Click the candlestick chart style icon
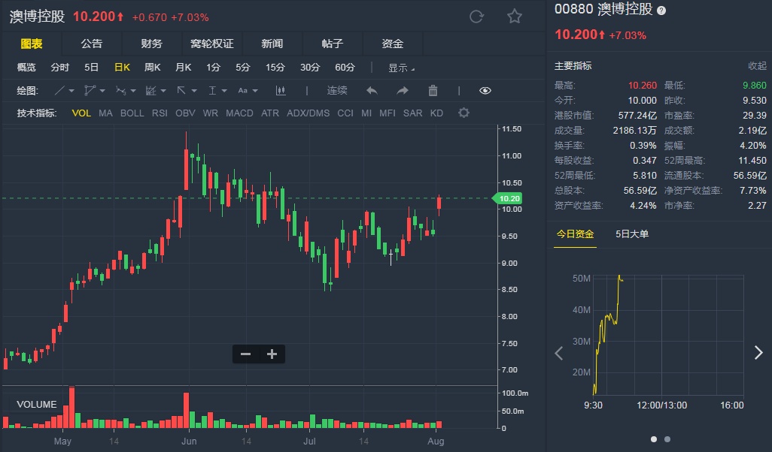The width and height of the screenshot is (772, 452). pos(281,91)
